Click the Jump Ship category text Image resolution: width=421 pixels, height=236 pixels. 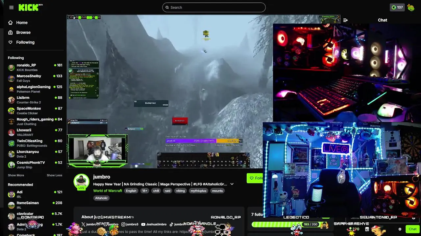click(x=24, y=167)
